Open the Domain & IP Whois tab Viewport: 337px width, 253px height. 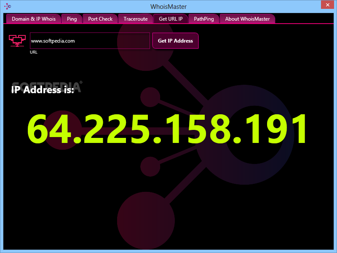[x=34, y=19]
